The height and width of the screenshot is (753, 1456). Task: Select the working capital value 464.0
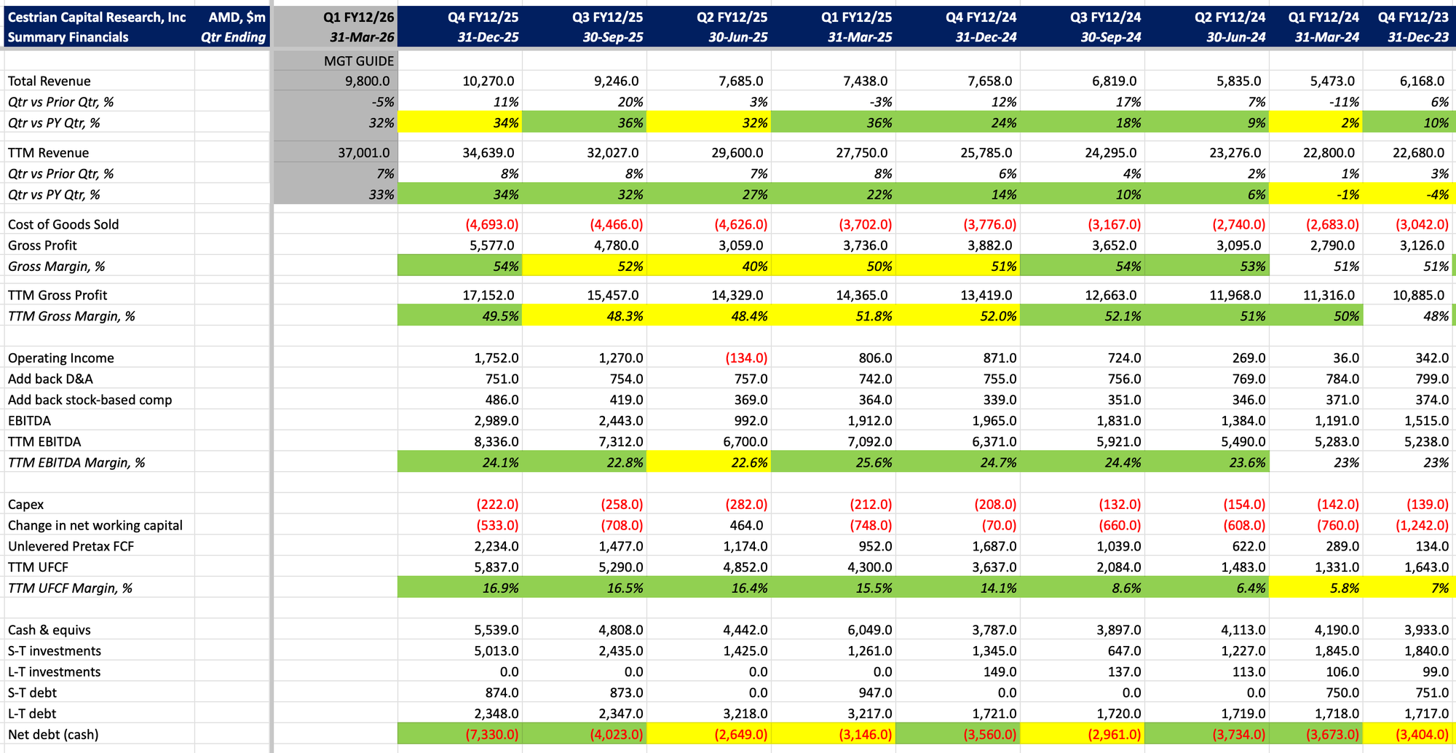click(748, 526)
